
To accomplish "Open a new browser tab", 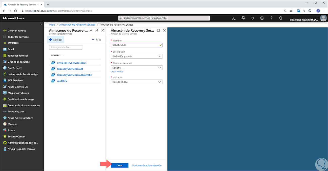I will point(48,5).
